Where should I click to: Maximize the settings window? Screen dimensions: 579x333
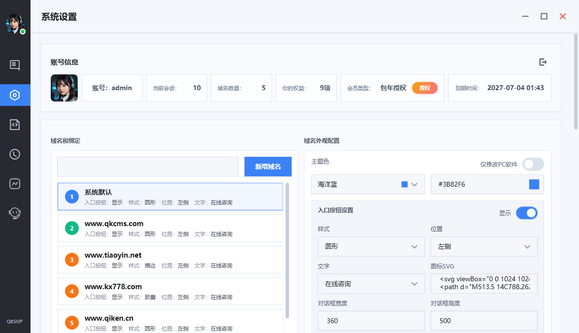click(544, 16)
